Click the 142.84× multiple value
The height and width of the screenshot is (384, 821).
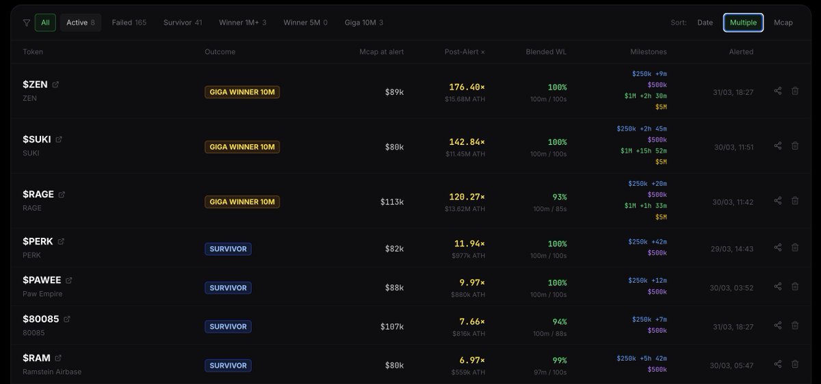point(467,142)
